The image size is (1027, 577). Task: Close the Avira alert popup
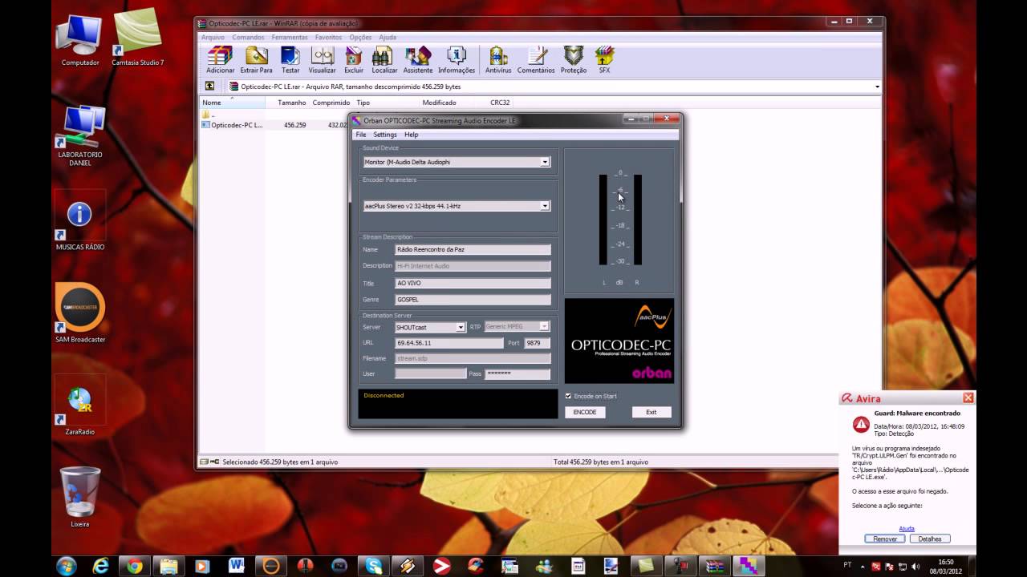[968, 397]
